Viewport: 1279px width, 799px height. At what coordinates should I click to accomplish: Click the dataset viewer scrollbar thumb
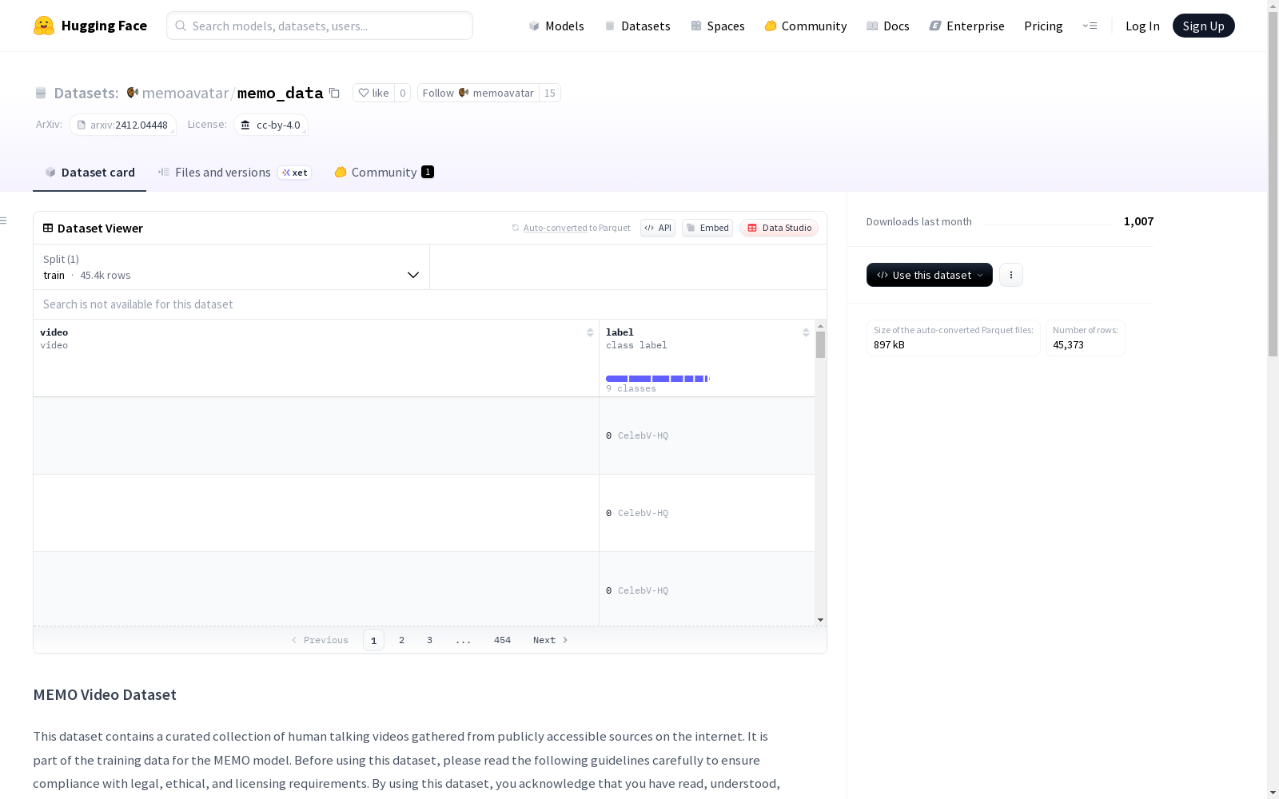[820, 345]
